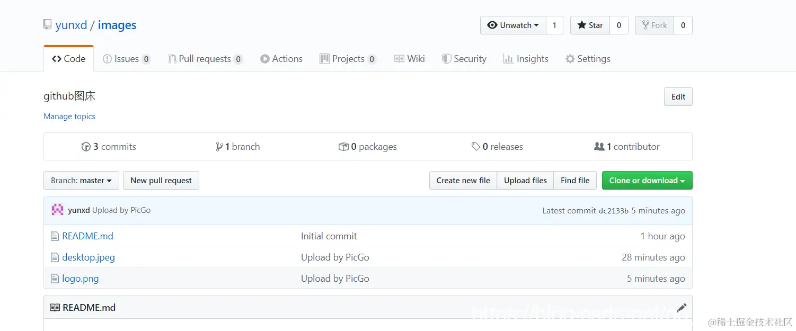
Task: Unwatch the repository via the eye button
Action: [x=513, y=25]
